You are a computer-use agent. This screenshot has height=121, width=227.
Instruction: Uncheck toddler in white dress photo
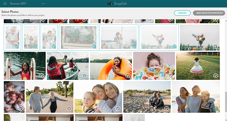coord(17,46)
